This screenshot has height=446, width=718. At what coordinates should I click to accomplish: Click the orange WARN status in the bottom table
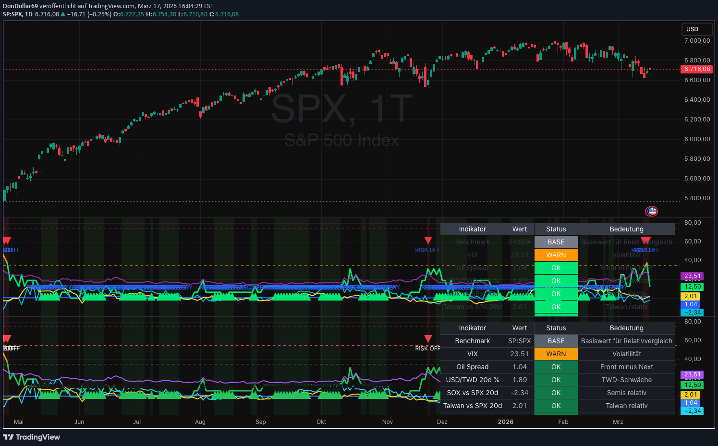[x=556, y=354]
